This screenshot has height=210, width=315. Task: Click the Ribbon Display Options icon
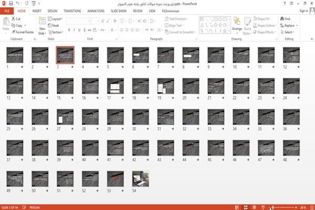pos(291,4)
